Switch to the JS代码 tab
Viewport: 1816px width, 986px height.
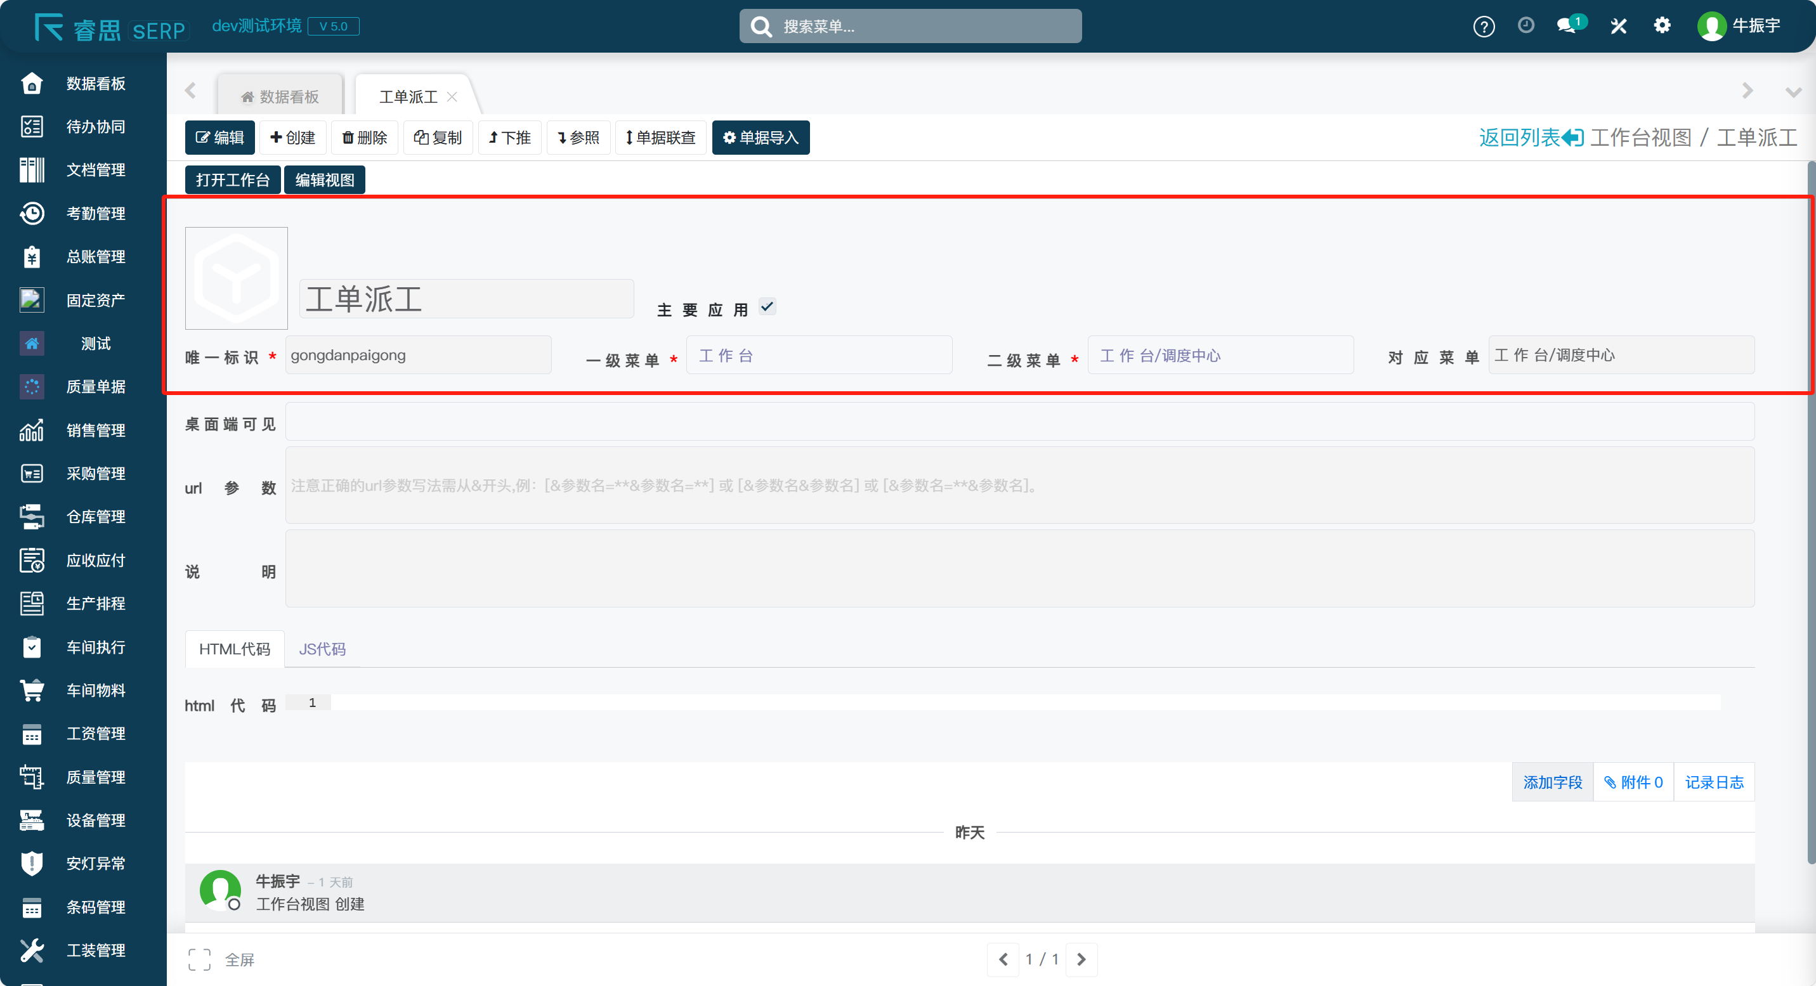tap(322, 649)
